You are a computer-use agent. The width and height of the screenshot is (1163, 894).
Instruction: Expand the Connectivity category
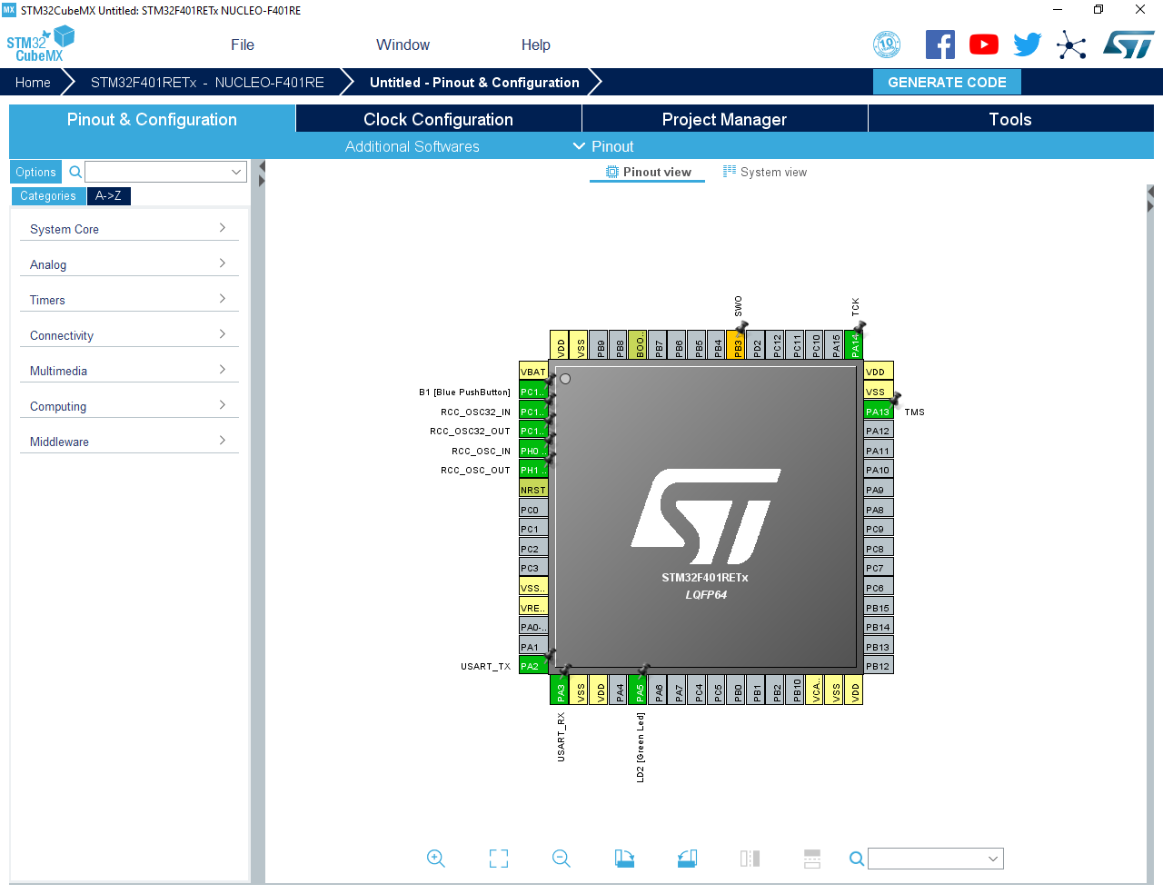[129, 335]
